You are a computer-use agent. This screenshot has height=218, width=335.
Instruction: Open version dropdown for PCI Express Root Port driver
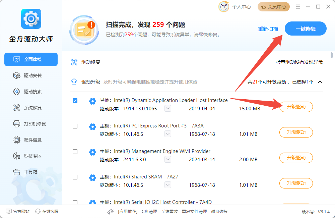168,134
